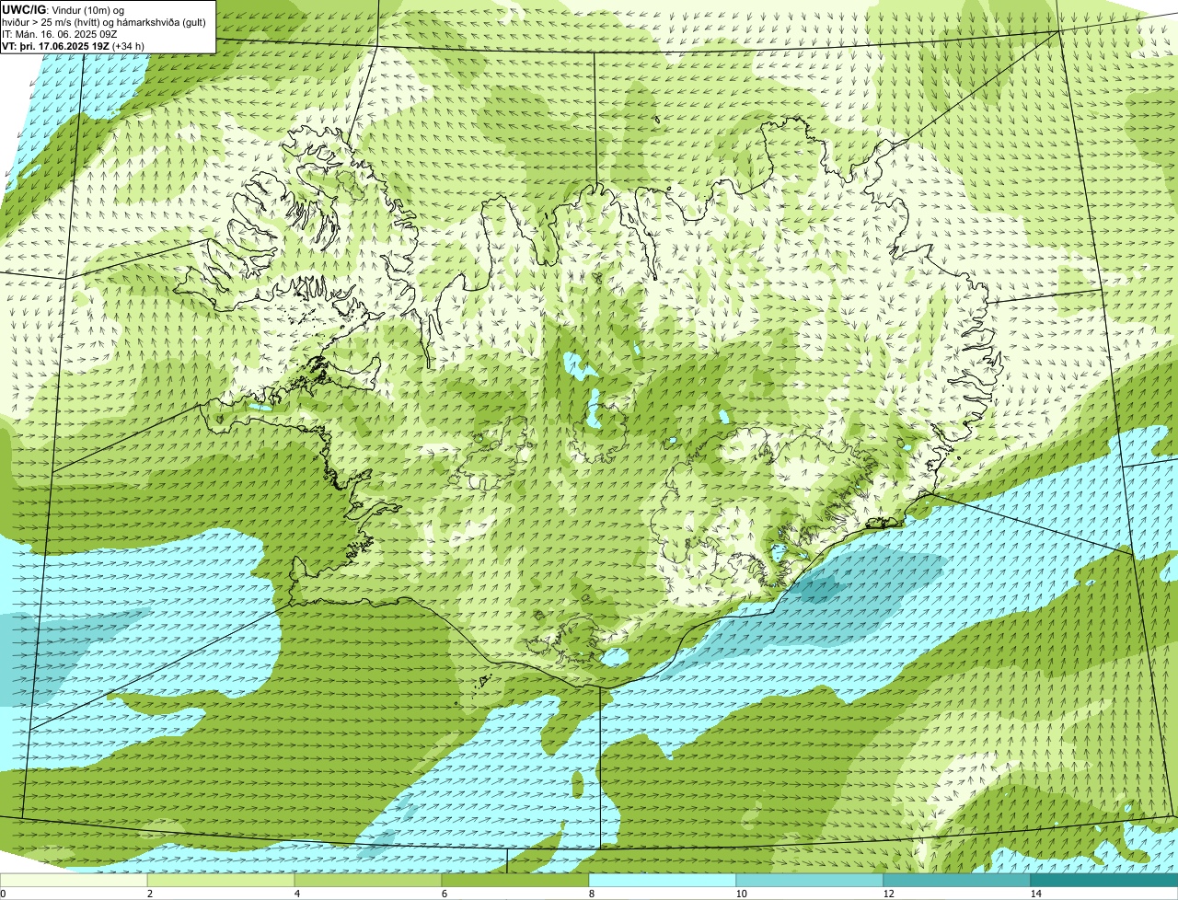The image size is (1178, 900).
Task: Select the dark teal legend segment above 14
Action: tap(1104, 880)
